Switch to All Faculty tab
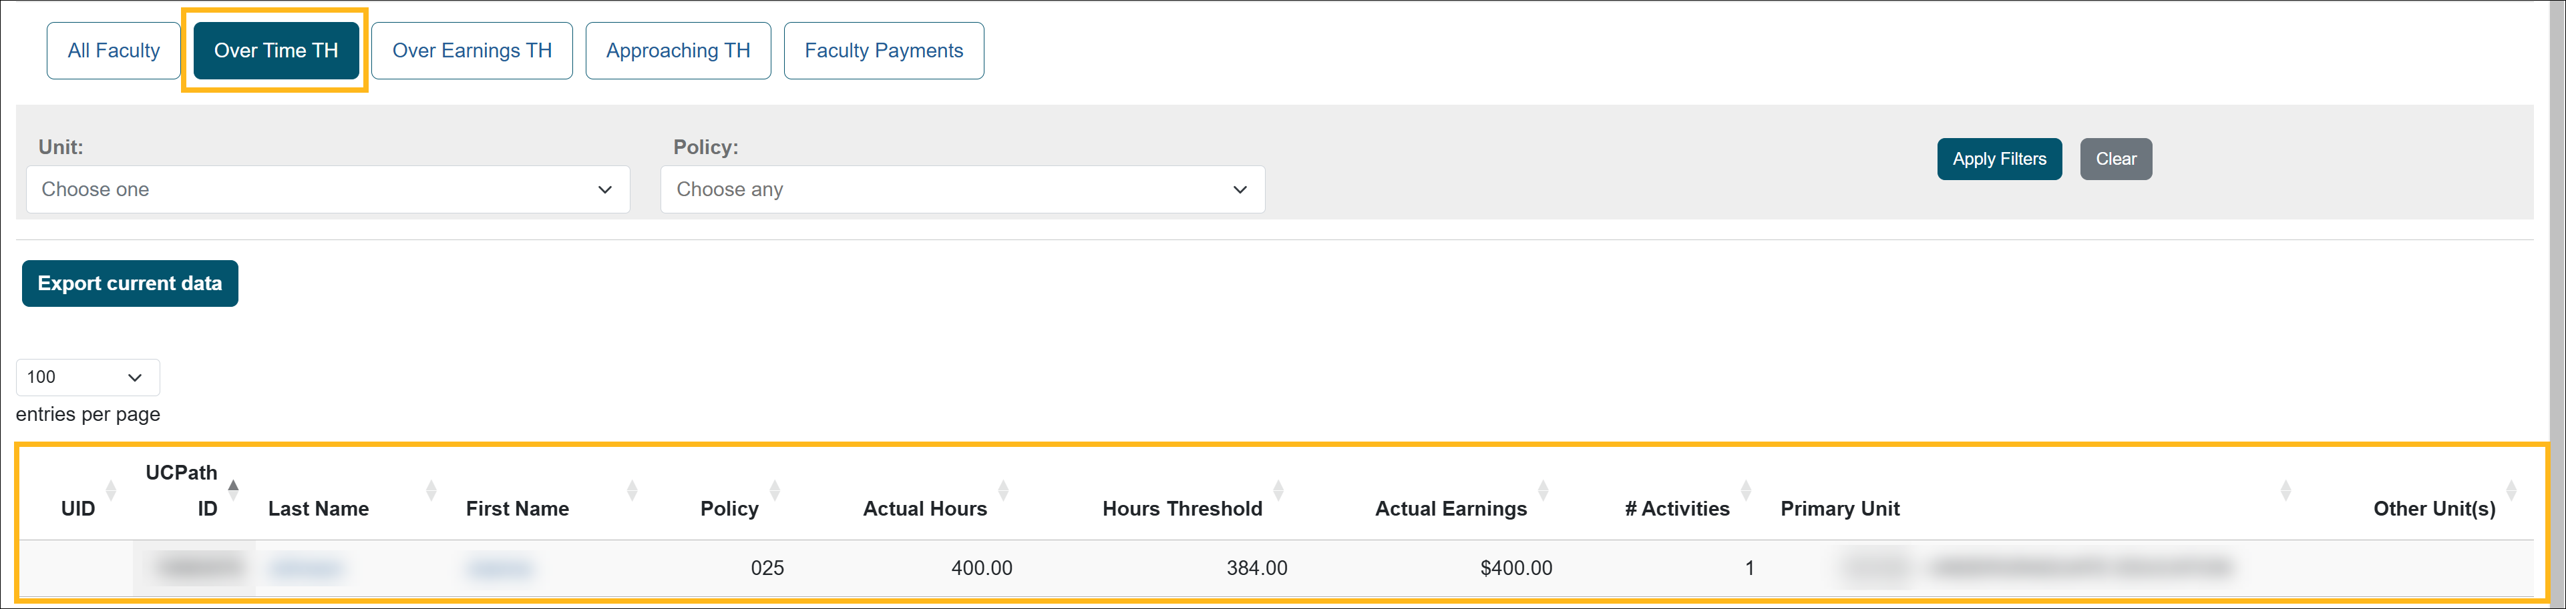This screenshot has width=2566, height=609. (x=114, y=51)
